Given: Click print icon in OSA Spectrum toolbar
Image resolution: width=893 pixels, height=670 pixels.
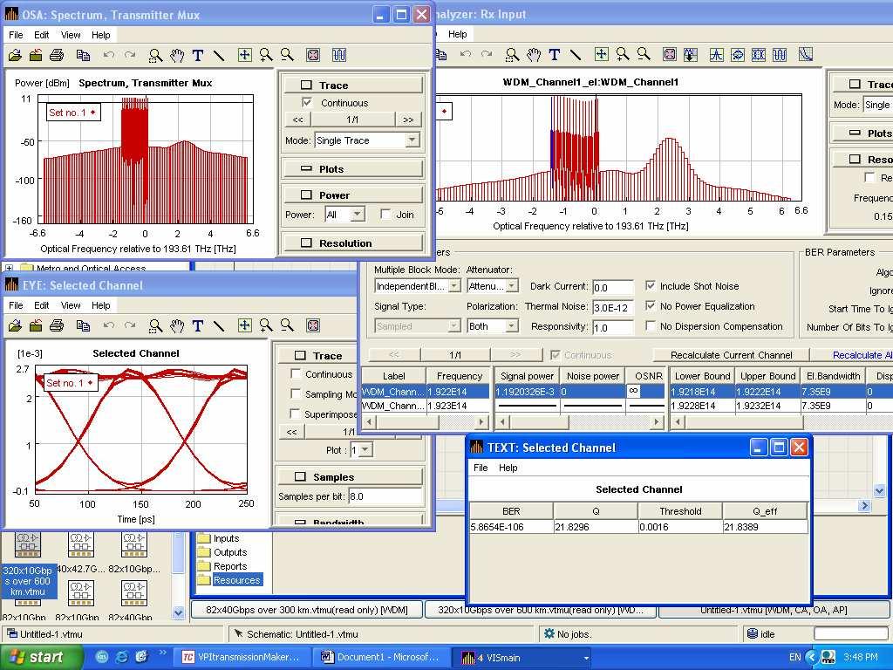Looking at the screenshot, I should 57,55.
